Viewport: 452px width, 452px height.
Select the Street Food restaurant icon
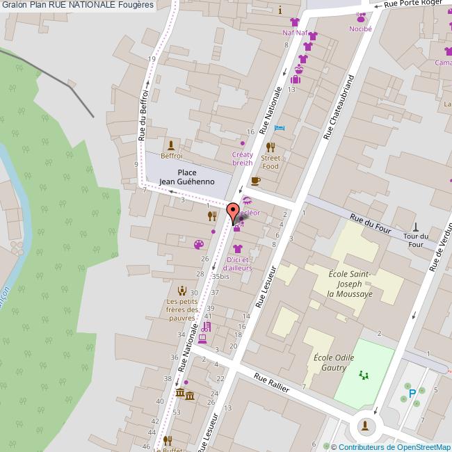pos(270,147)
